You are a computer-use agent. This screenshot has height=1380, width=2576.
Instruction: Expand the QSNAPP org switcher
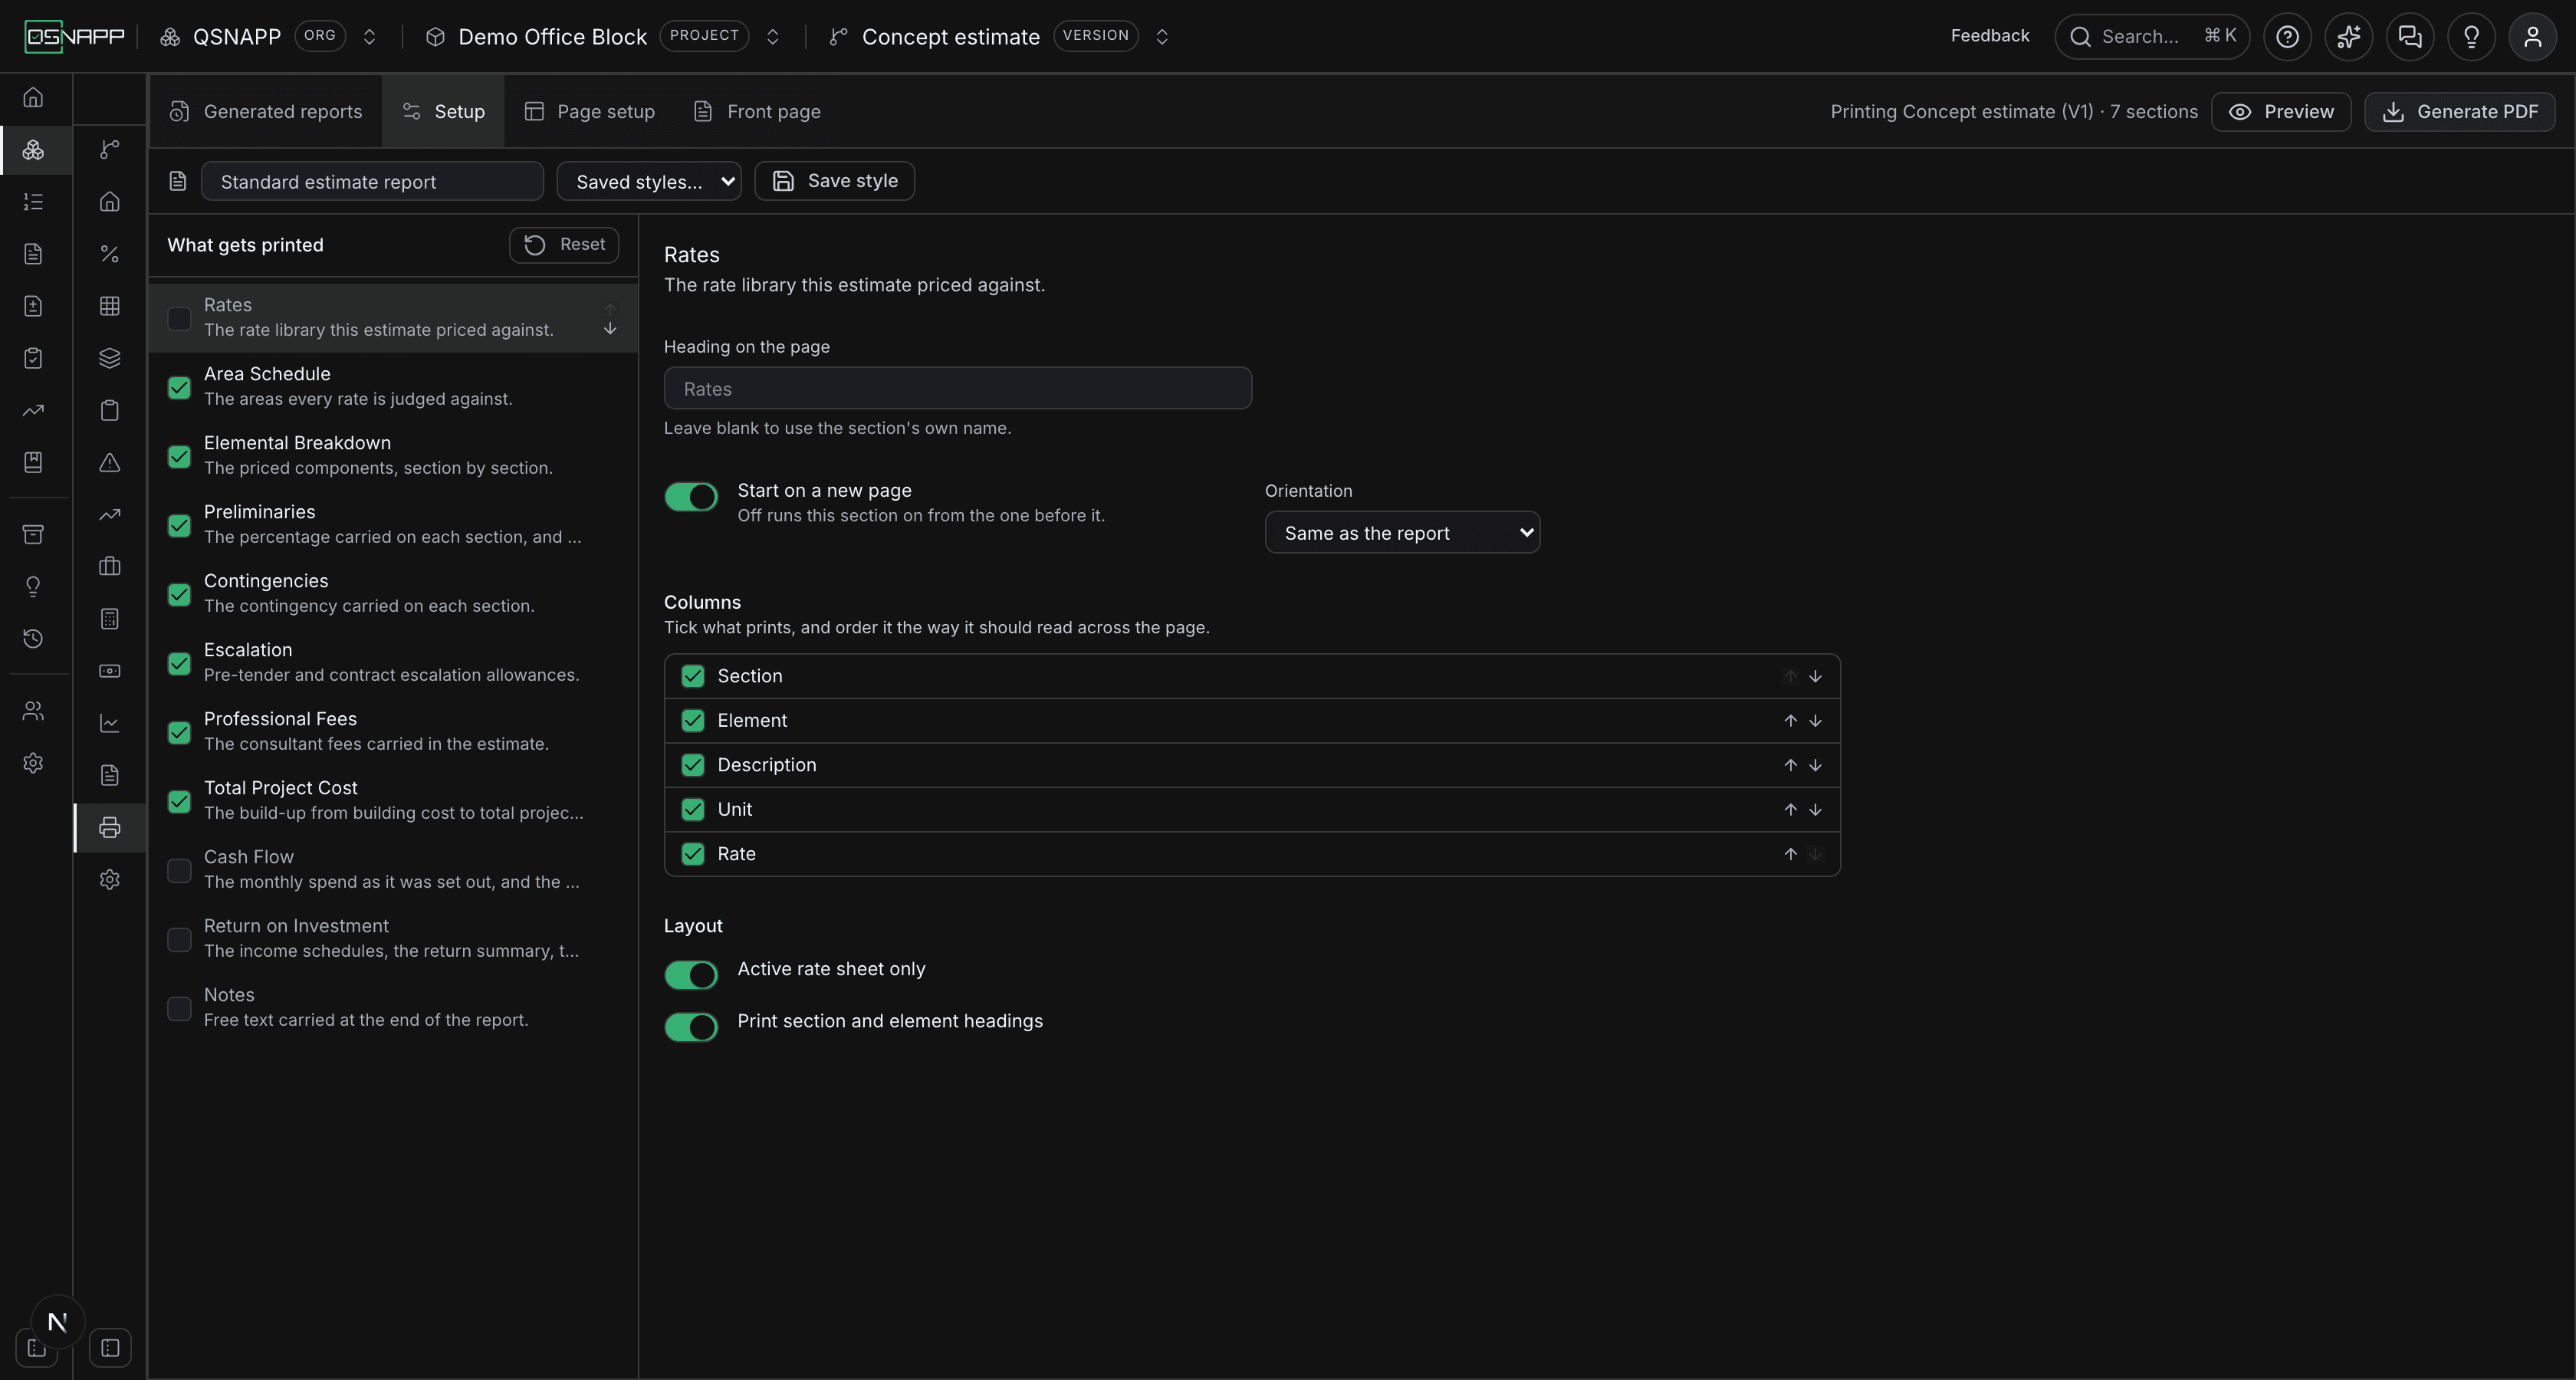[369, 37]
